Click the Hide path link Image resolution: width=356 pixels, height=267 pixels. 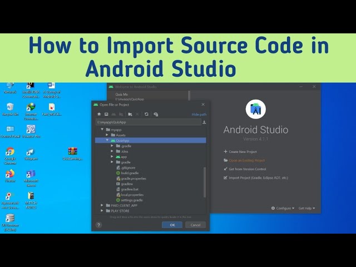click(199, 115)
